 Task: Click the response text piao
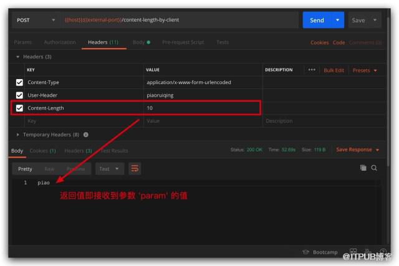coord(44,183)
